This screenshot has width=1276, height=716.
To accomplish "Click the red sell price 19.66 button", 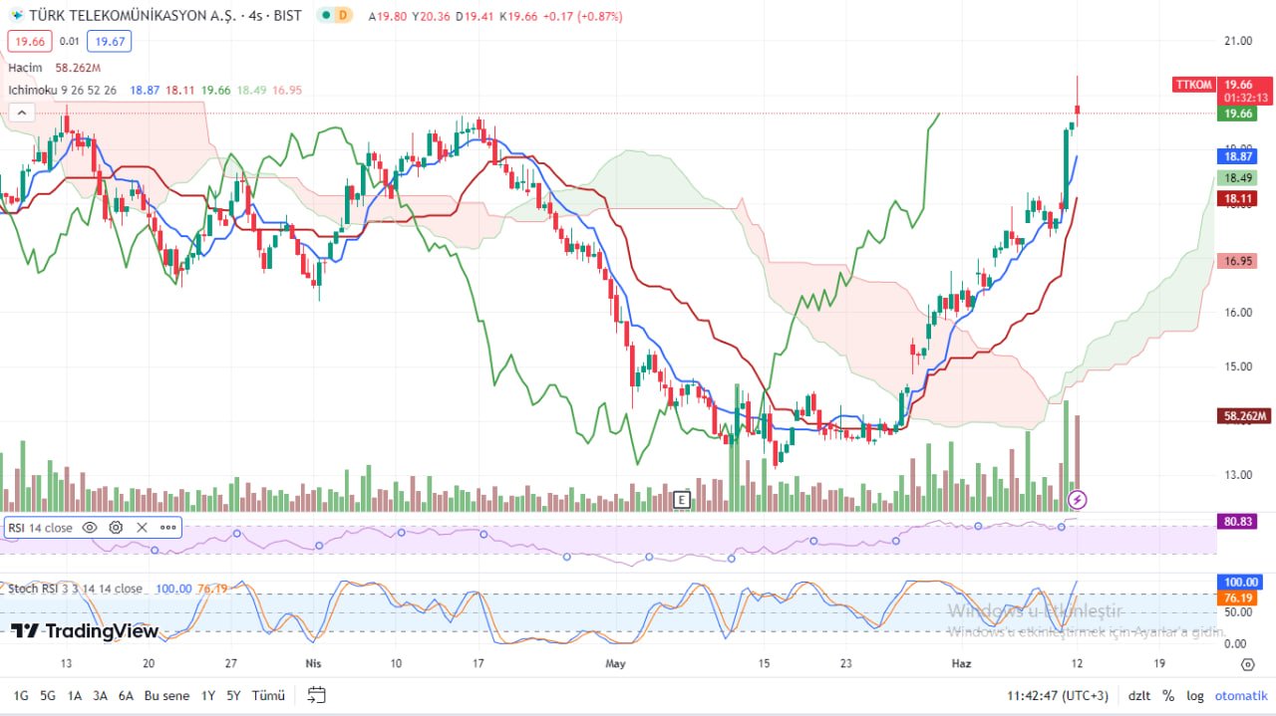I will [x=29, y=42].
